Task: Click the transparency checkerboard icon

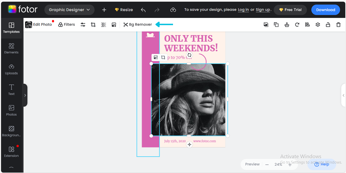Action: [104, 25]
